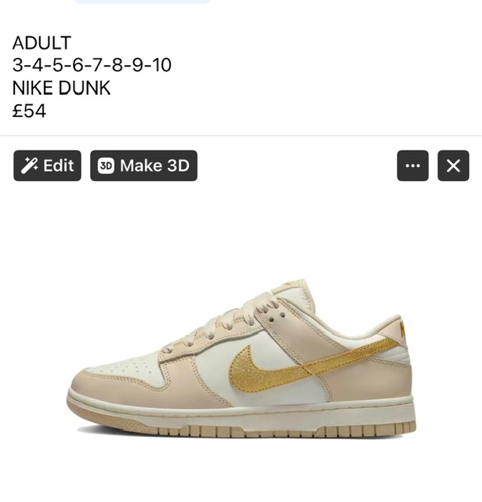482x502 pixels.
Task: Open the three-dot more options menu
Action: [412, 166]
